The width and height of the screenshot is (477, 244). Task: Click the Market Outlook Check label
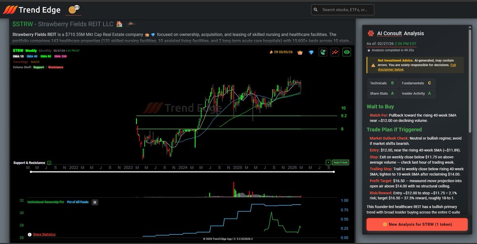(389, 138)
